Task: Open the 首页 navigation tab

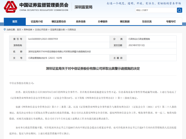Action: click(15, 22)
